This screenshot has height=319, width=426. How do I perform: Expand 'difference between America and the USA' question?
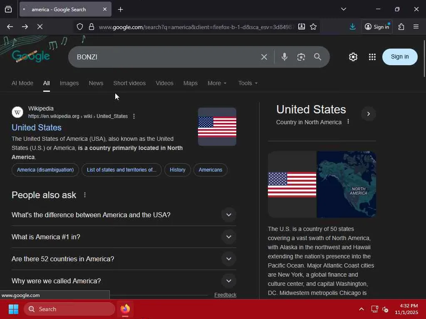coord(124,215)
